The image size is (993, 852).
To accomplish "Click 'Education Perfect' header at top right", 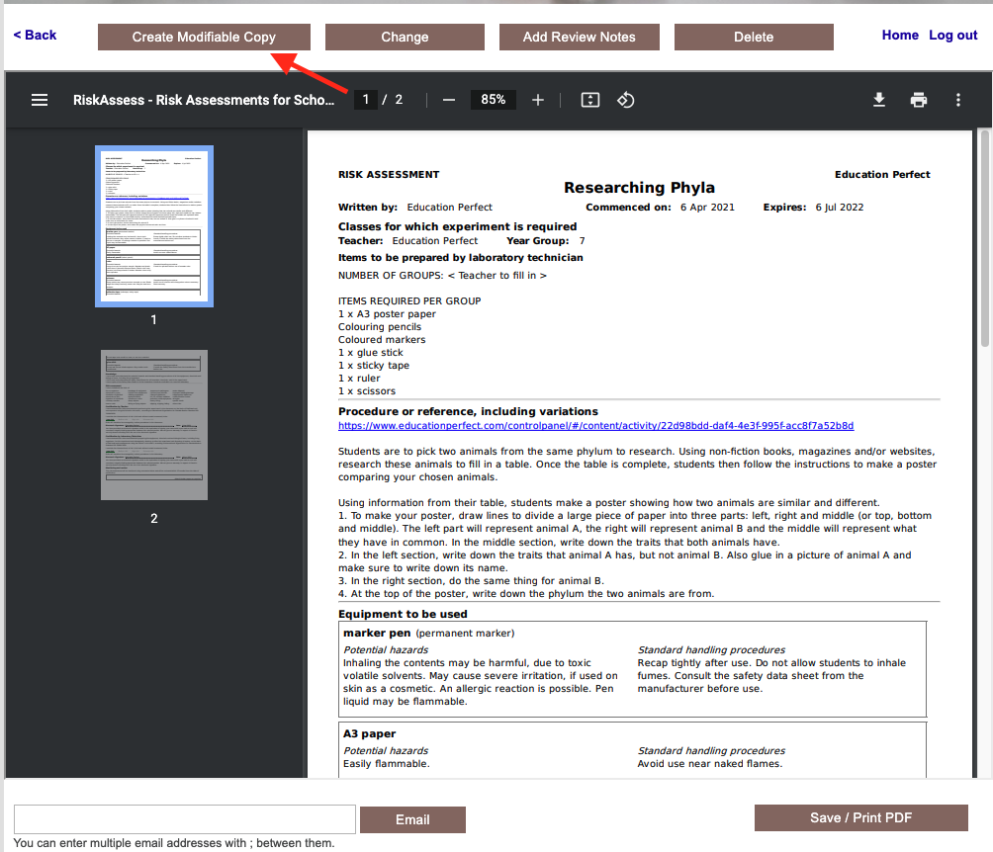I will (x=882, y=175).
